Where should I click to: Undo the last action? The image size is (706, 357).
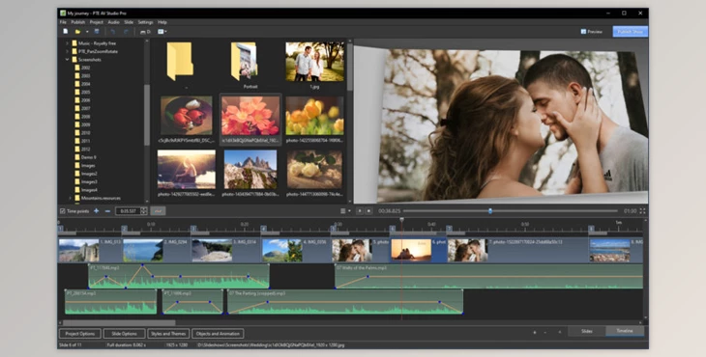pos(113,32)
